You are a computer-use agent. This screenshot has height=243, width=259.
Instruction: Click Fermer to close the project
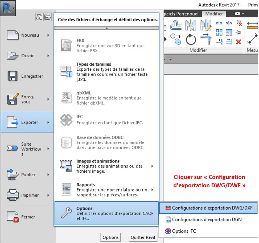[x=28, y=217]
